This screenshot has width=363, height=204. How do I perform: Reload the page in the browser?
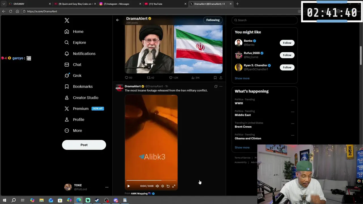coord(10,11)
